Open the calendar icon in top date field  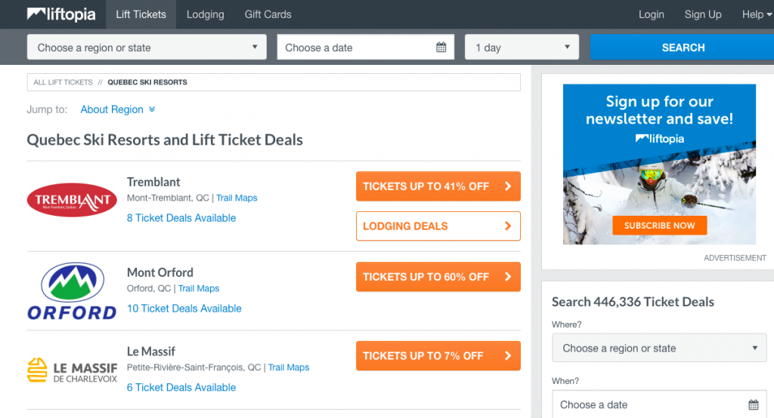[x=441, y=48]
